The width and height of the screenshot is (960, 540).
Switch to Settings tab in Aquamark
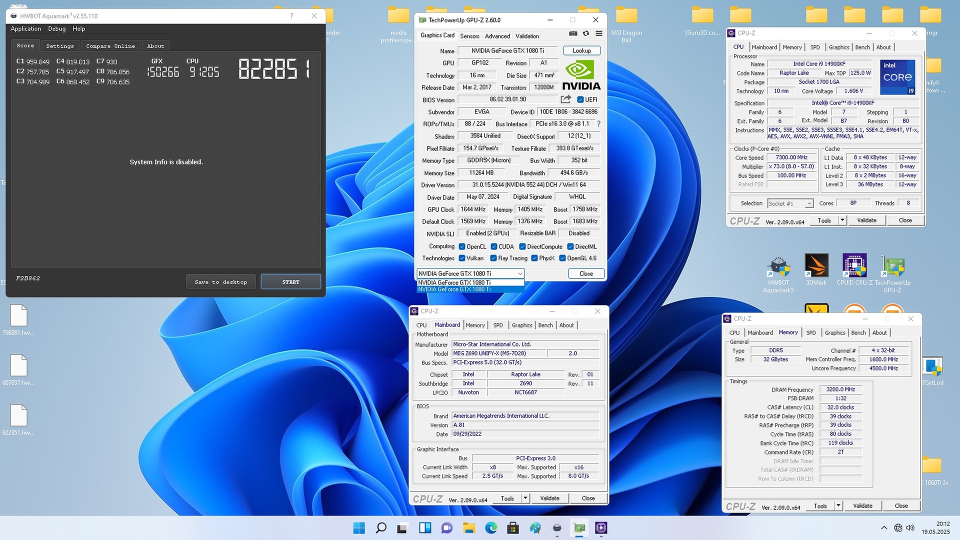60,46
